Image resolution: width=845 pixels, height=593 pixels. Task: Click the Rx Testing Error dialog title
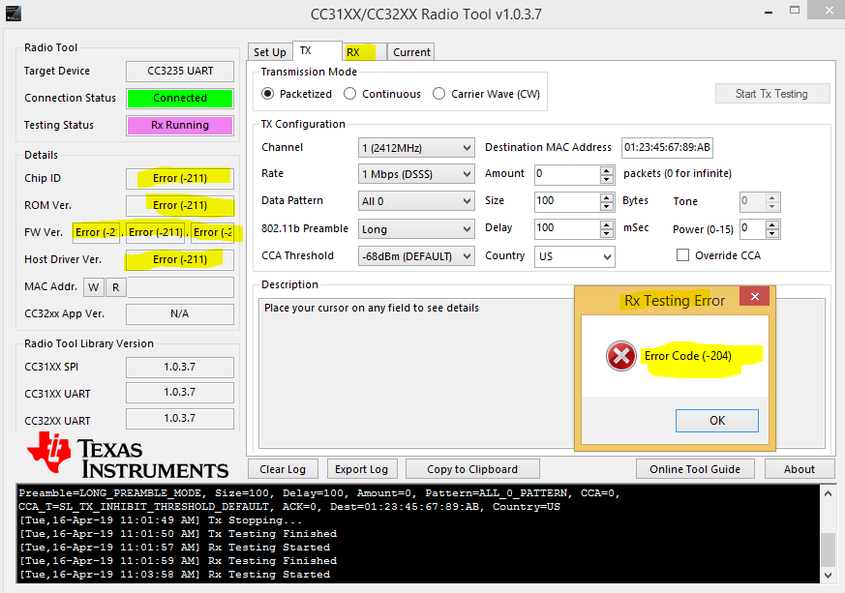coord(675,301)
